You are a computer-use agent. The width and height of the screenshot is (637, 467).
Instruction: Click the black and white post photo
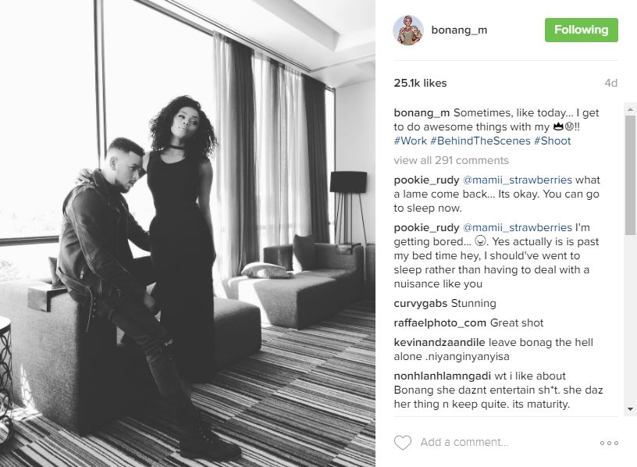(187, 233)
